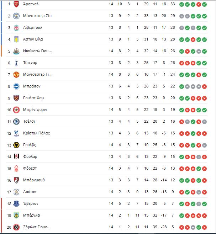Viewport: 216px width, 234px height.
Task: Open the Άστον Βίλα team link
Action: click(x=33, y=39)
